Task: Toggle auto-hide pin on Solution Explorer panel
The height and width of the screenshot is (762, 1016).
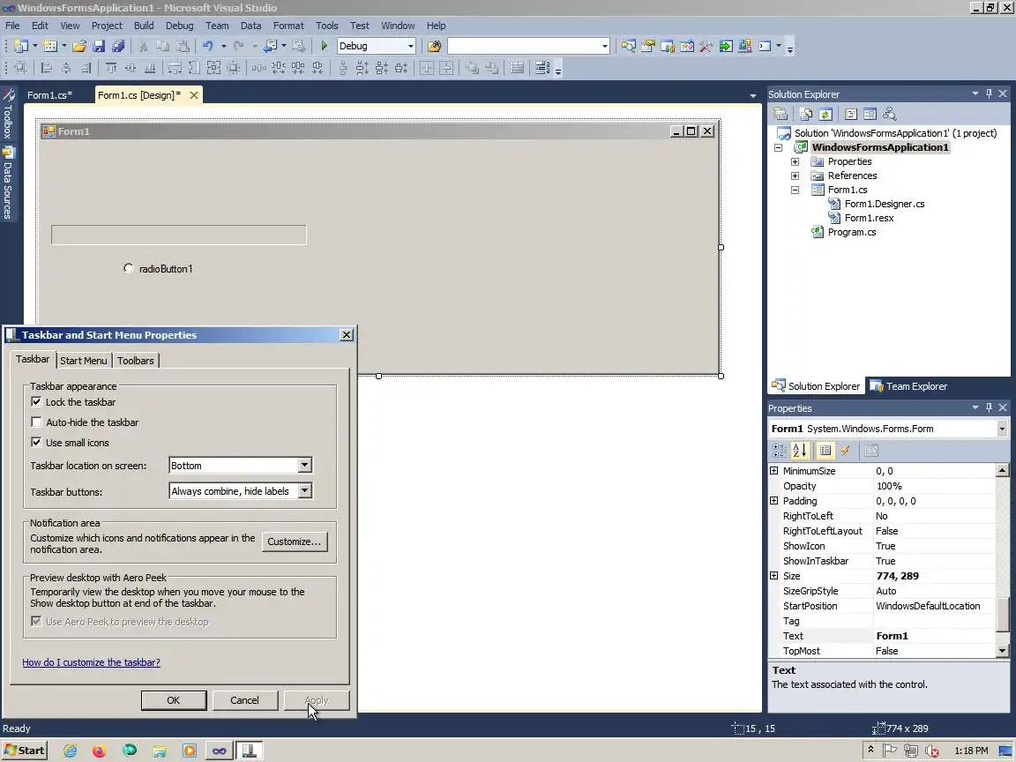Action: 989,94
